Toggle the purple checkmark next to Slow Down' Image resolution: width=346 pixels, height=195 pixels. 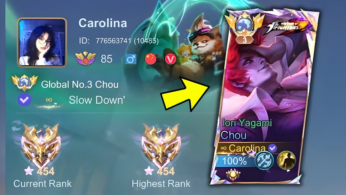click(x=25, y=100)
